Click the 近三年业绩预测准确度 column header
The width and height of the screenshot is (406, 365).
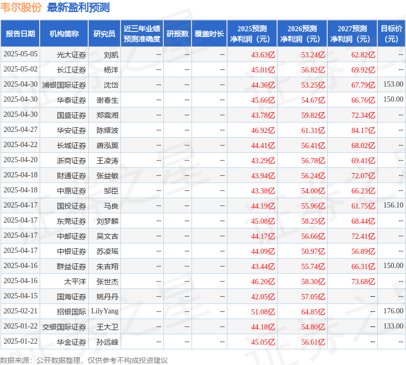tap(142, 34)
